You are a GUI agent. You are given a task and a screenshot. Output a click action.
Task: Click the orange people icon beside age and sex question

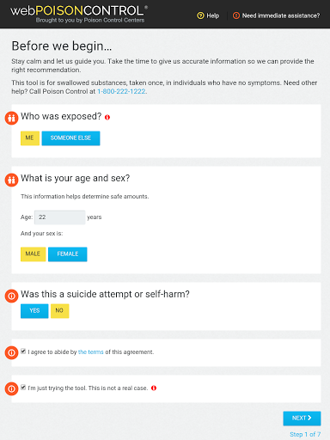point(11,180)
